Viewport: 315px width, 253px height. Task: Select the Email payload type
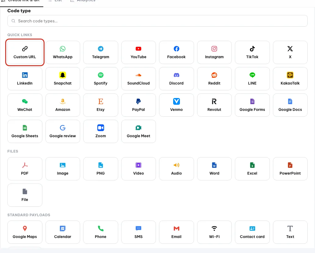(x=177, y=232)
